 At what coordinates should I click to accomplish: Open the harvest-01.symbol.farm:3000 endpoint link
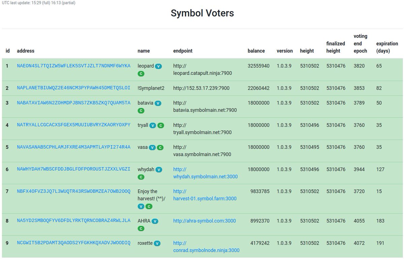click(205, 195)
